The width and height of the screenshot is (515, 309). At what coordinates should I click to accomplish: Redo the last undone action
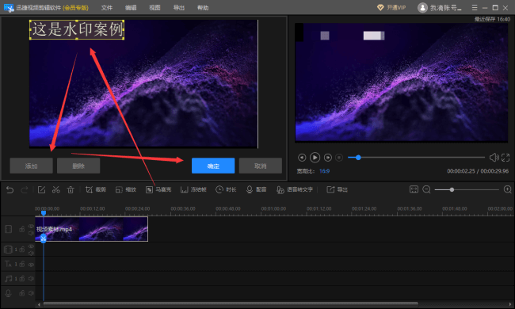(25, 190)
